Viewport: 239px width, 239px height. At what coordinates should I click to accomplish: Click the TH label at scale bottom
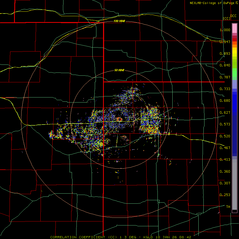(x=228, y=207)
